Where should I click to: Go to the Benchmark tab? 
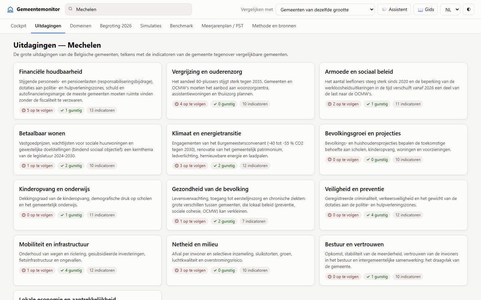point(181,26)
